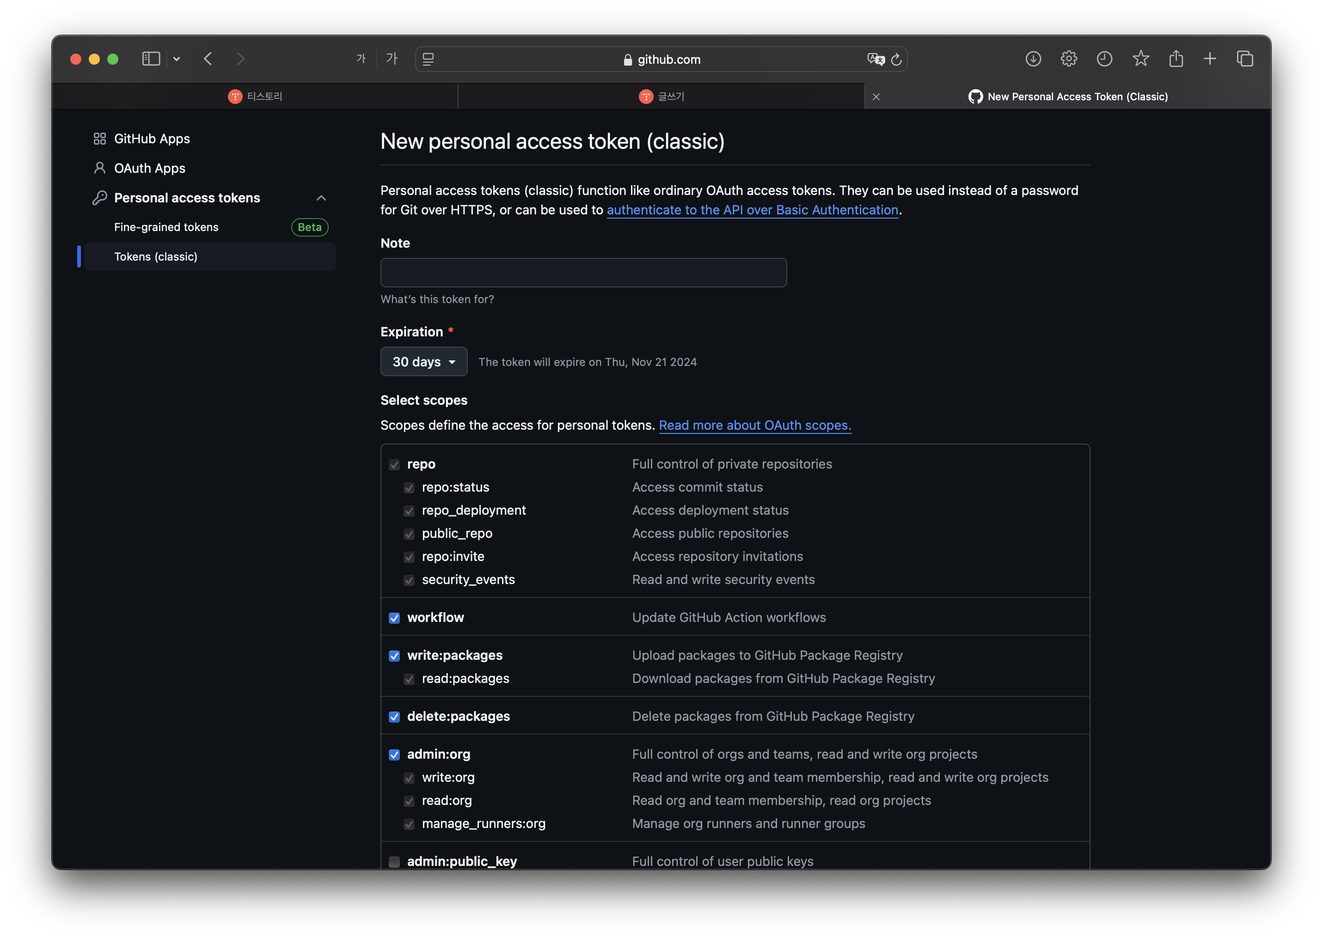Enable the admin:public_key scope checkbox
Screen dimensions: 1323x938
(394, 862)
